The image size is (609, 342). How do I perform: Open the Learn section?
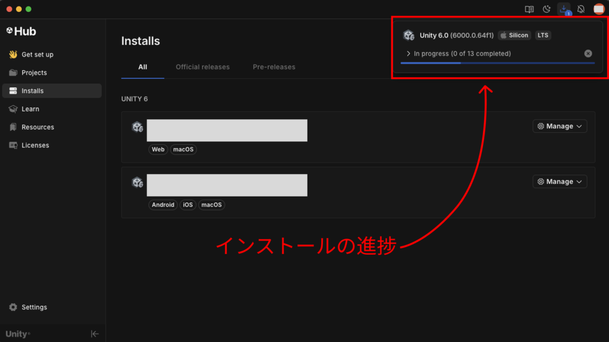pyautogui.click(x=30, y=109)
